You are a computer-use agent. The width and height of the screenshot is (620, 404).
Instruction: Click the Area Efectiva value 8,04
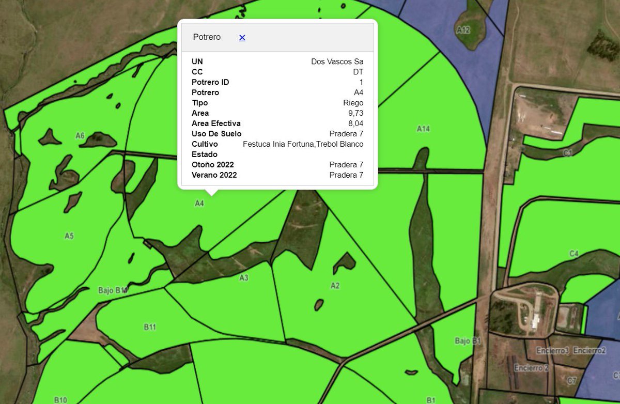(355, 123)
